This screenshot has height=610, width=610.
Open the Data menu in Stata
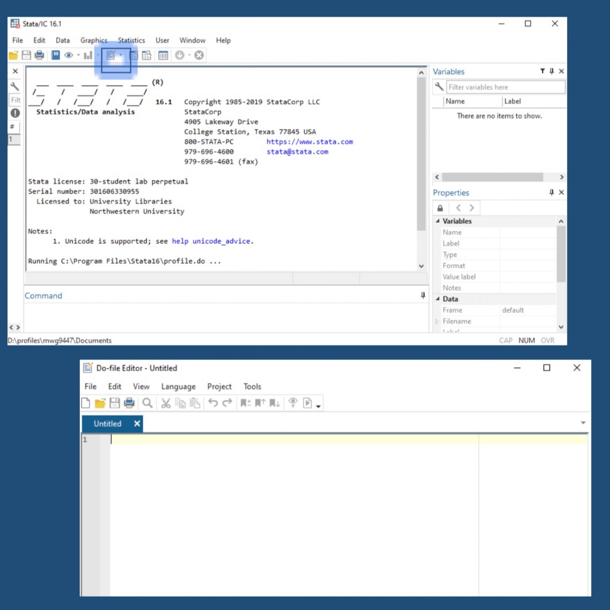(63, 40)
